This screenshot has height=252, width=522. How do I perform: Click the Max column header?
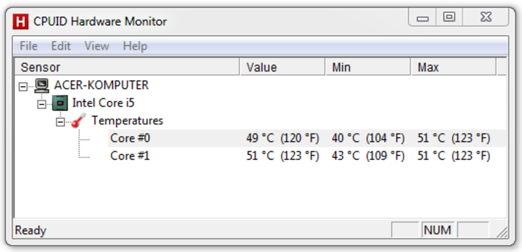point(453,68)
